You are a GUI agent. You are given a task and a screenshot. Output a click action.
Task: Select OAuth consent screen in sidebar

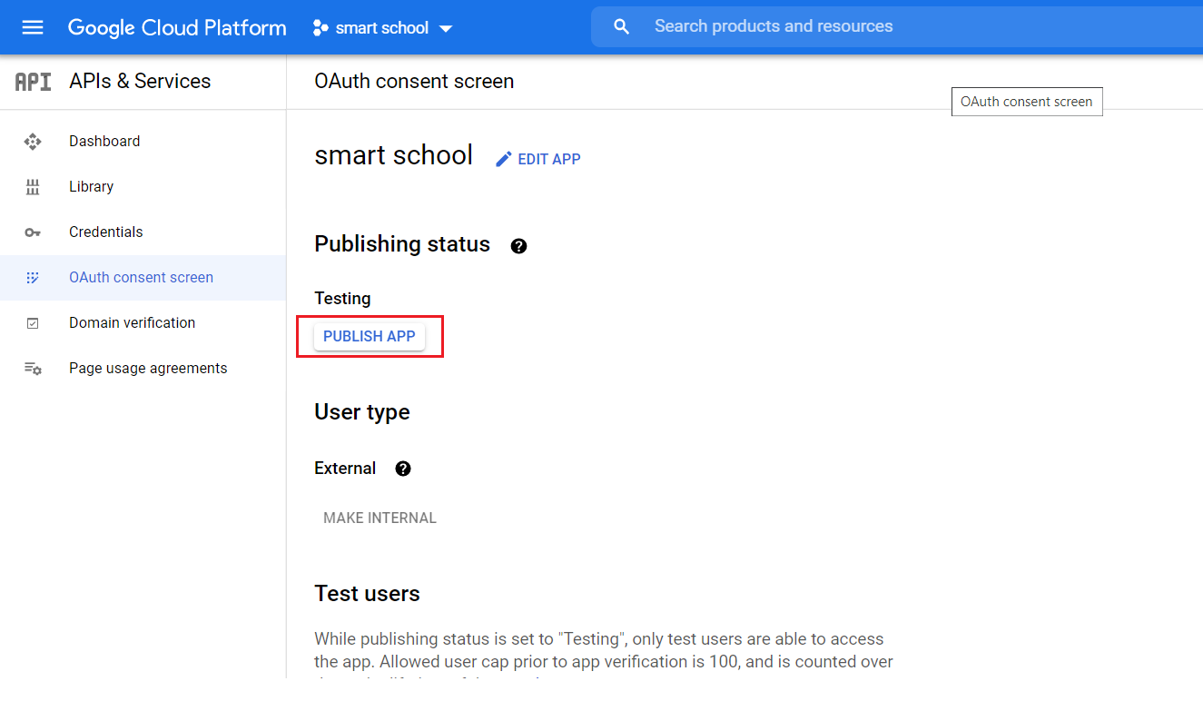point(141,277)
